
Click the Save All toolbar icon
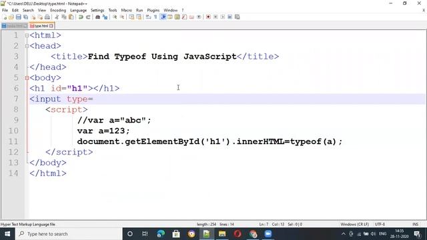pyautogui.click(x=25, y=17)
